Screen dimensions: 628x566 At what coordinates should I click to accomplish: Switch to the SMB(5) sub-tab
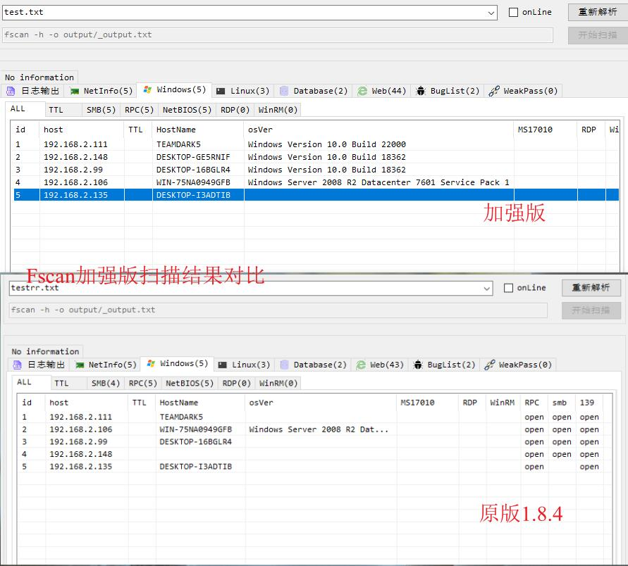tap(100, 109)
